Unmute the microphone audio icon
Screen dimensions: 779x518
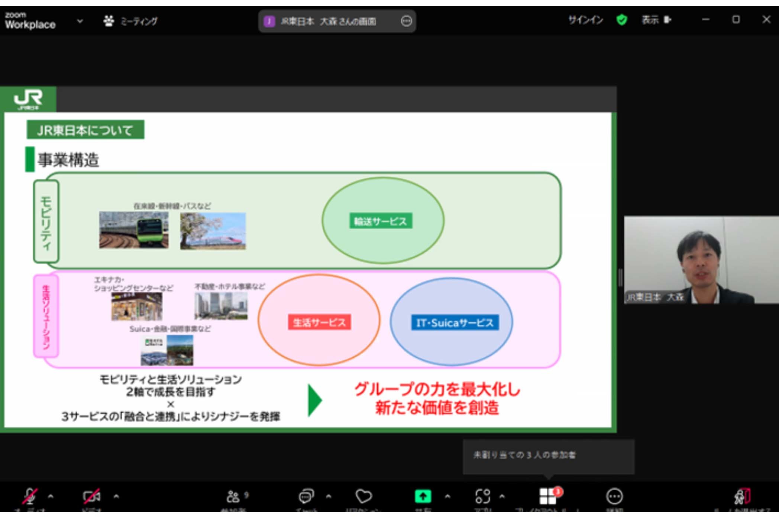tap(30, 496)
